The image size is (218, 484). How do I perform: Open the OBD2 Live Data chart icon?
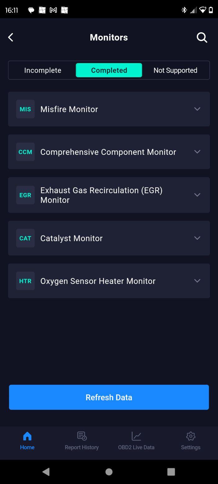tap(136, 436)
